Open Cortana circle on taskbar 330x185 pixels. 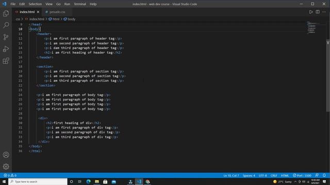[x=71, y=181]
